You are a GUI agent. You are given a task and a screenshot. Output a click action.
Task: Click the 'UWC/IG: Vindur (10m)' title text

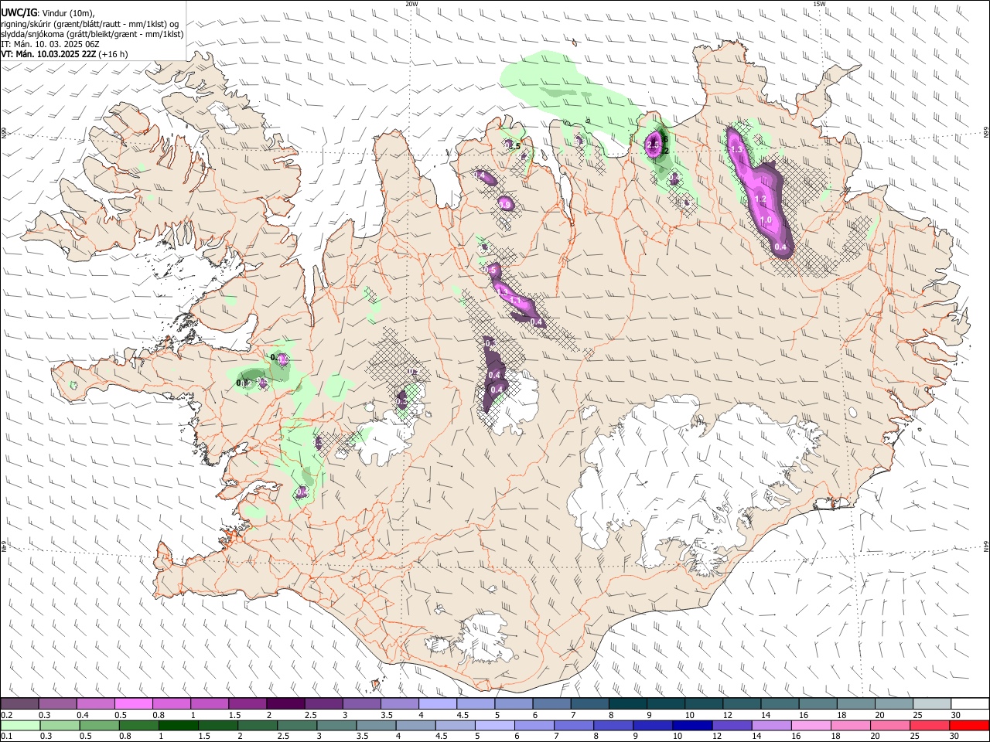(47, 12)
